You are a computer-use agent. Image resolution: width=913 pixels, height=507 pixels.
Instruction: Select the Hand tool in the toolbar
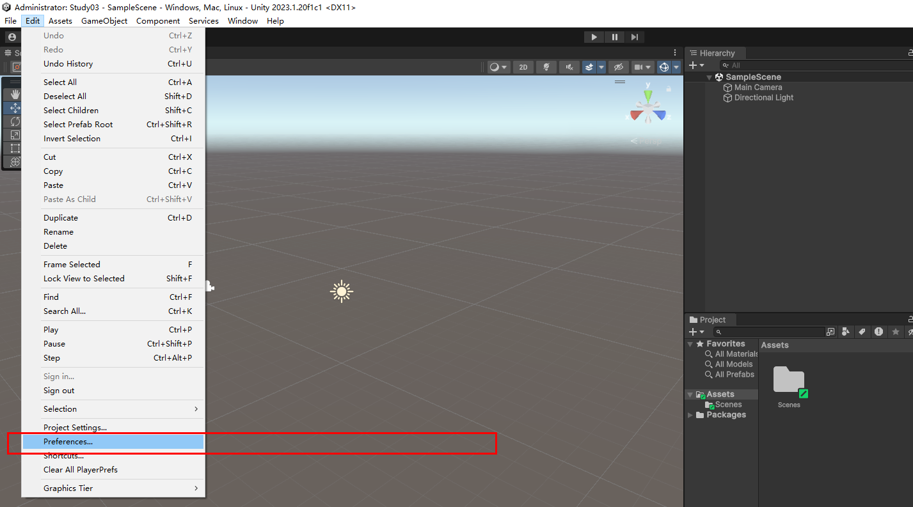(x=14, y=94)
